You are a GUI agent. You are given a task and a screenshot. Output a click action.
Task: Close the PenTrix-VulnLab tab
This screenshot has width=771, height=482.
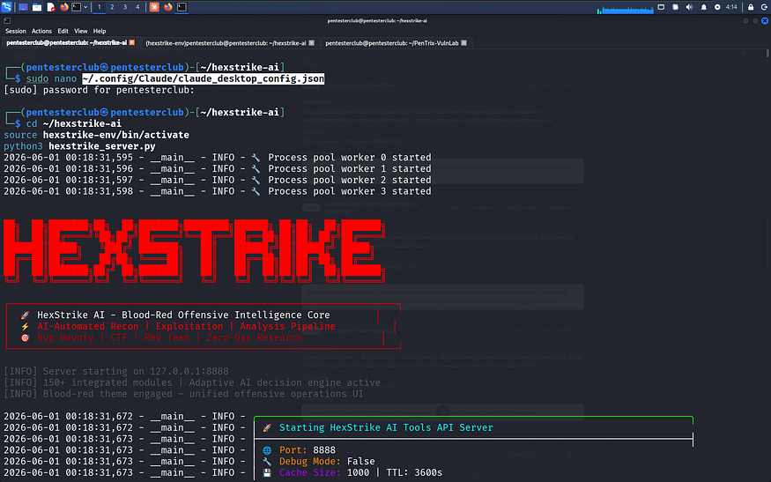pos(464,43)
